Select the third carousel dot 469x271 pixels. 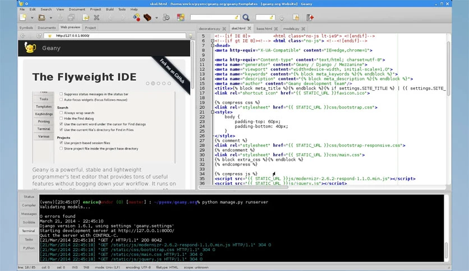point(158,83)
